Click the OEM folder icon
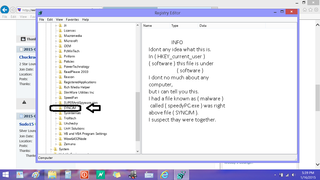The height and width of the screenshot is (180, 320). click(x=61, y=46)
